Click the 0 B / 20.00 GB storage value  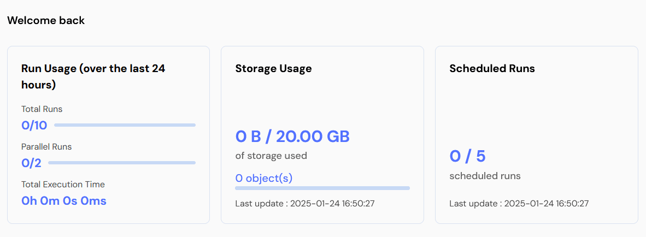click(292, 136)
